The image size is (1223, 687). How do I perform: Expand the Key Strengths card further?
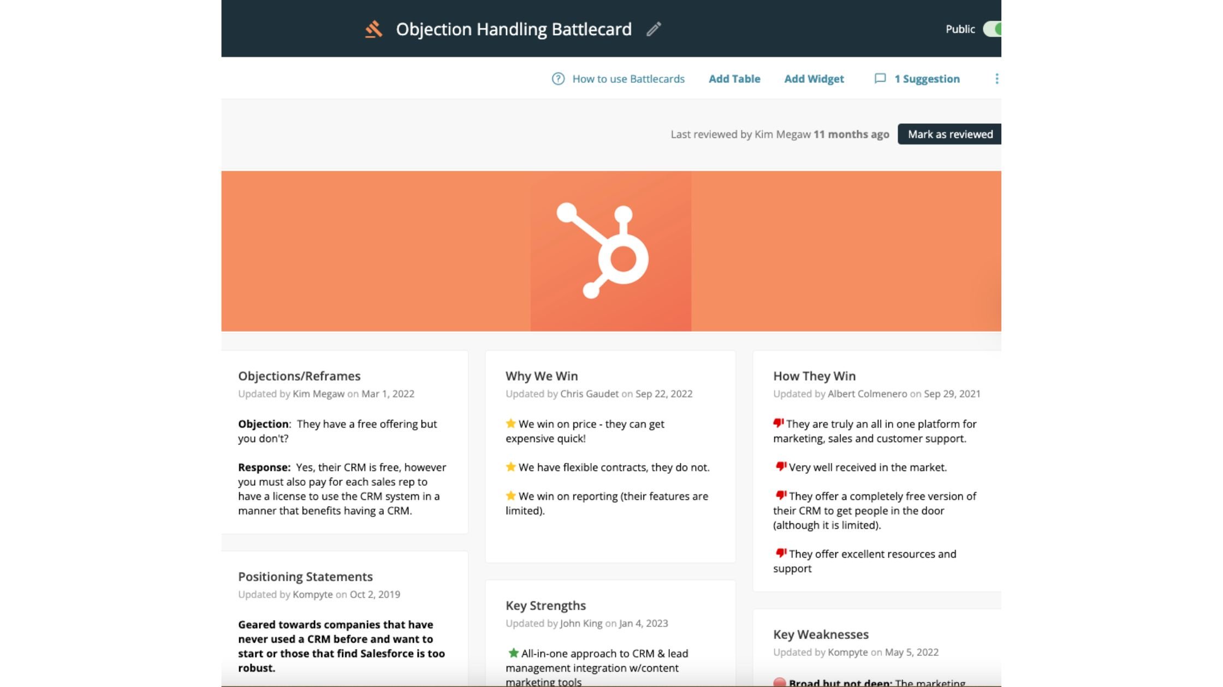pos(545,605)
